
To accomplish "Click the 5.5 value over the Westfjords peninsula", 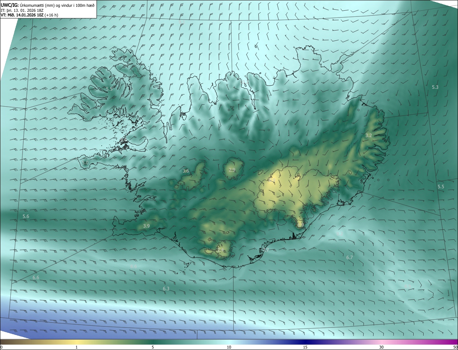I will coord(109,89).
